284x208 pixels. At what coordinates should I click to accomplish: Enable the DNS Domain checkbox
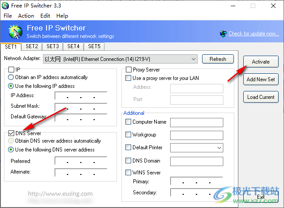point(128,160)
